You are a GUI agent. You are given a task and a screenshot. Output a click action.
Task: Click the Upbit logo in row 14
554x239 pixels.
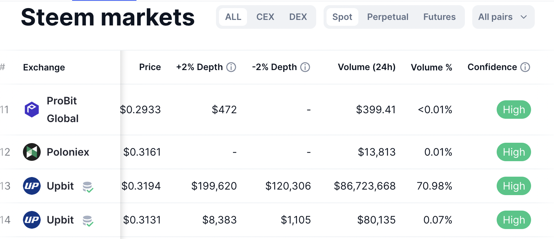pyautogui.click(x=32, y=220)
